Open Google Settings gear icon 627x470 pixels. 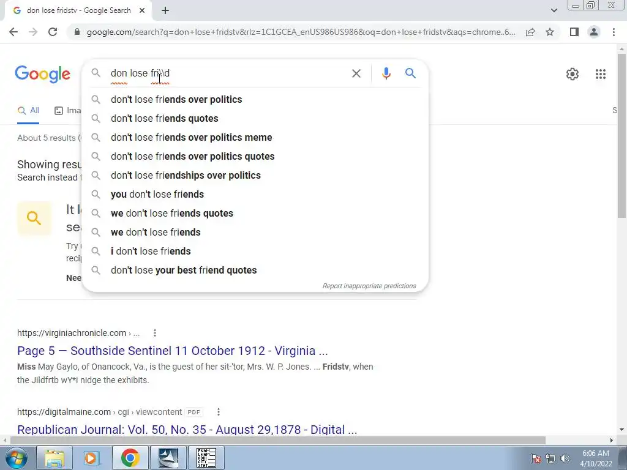(x=573, y=74)
